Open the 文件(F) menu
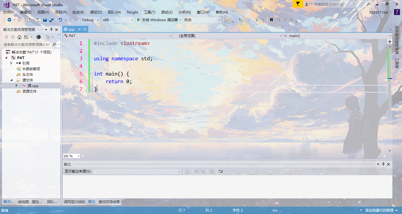Image resolution: width=402 pixels, height=214 pixels. [x=9, y=12]
